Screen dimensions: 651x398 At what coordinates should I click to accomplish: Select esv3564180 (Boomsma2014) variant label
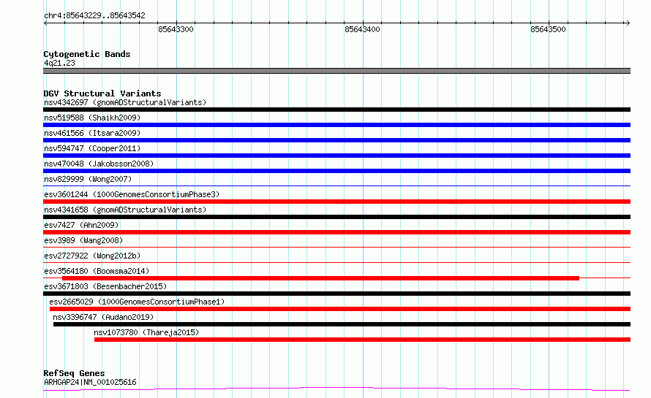point(97,271)
